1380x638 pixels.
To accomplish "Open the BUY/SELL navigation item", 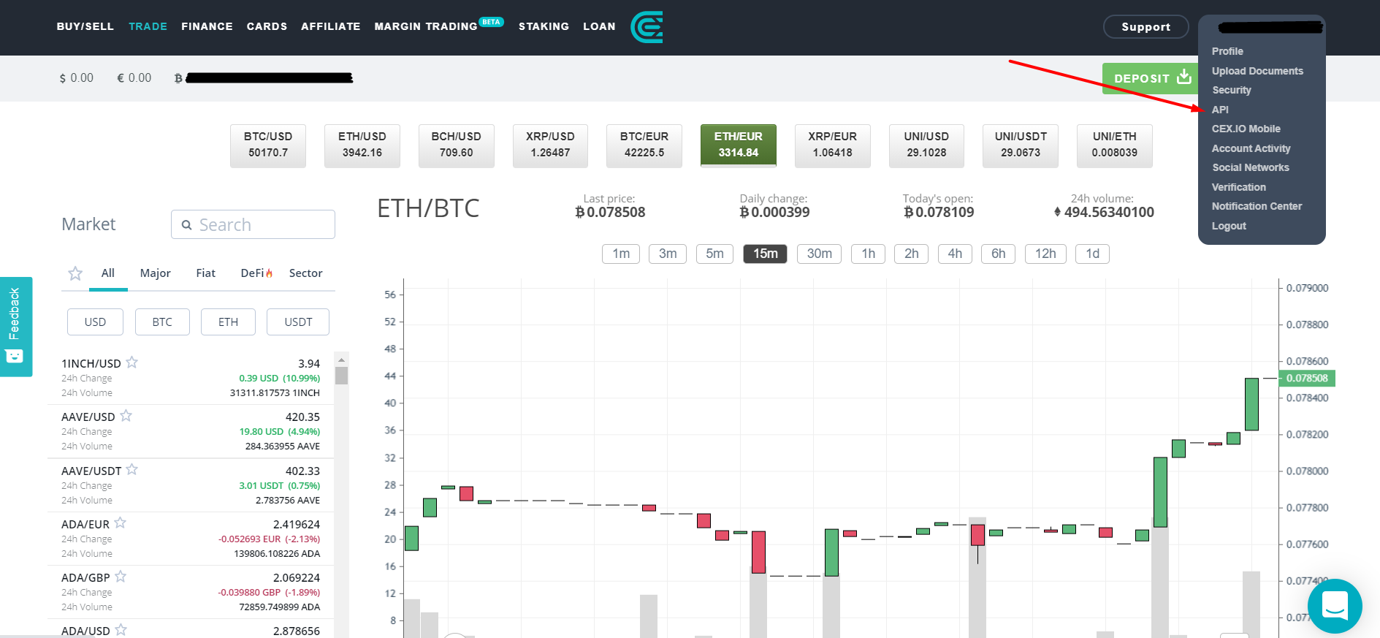I will (x=85, y=26).
